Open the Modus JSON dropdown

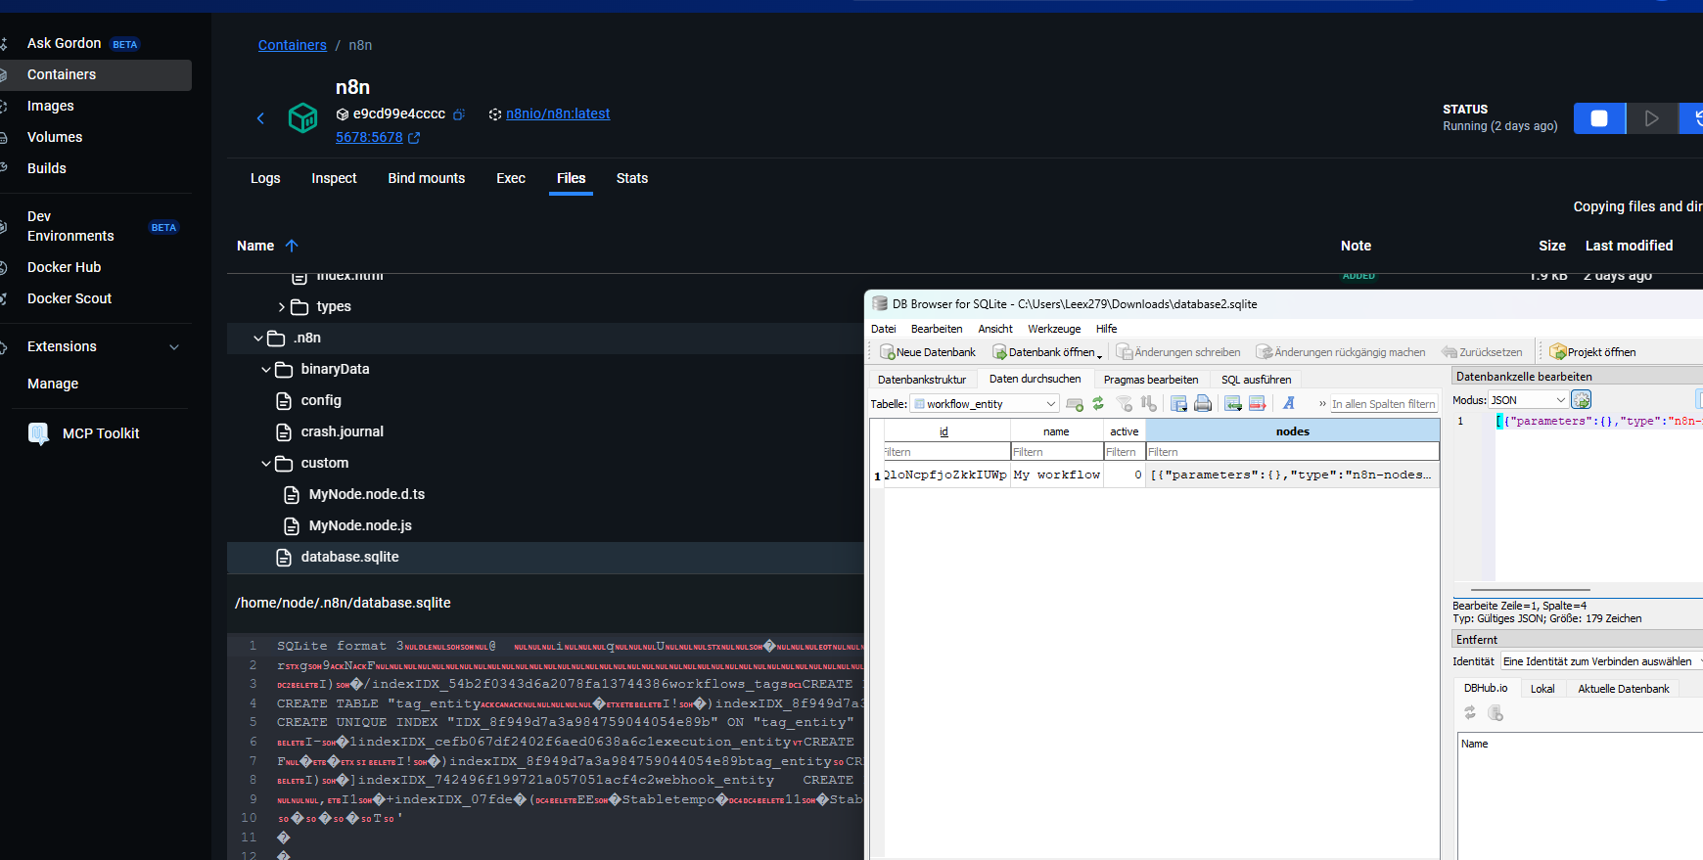tap(1528, 400)
